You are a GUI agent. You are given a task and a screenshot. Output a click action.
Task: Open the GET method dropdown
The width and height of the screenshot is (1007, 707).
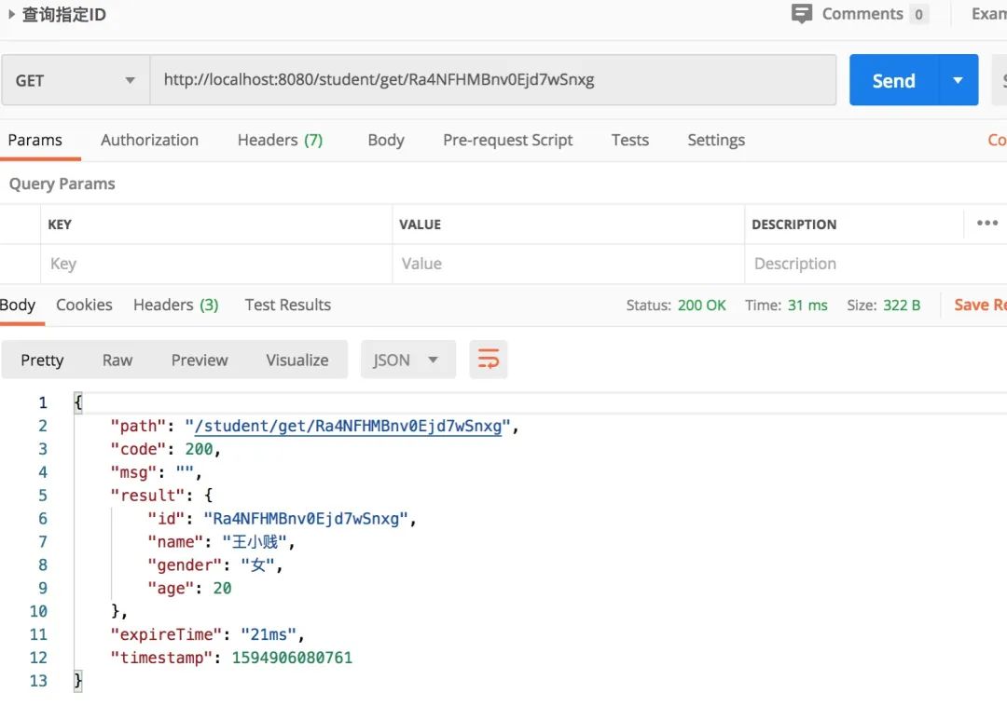pyautogui.click(x=75, y=80)
